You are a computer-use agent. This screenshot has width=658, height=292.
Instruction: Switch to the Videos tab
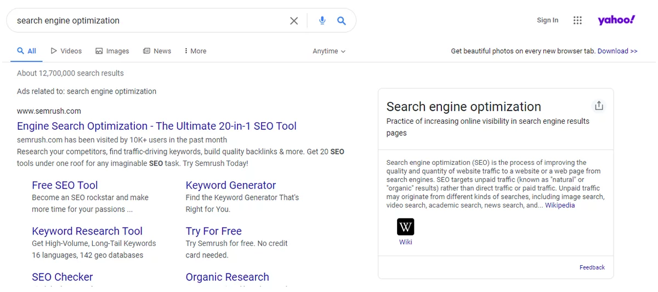66,51
